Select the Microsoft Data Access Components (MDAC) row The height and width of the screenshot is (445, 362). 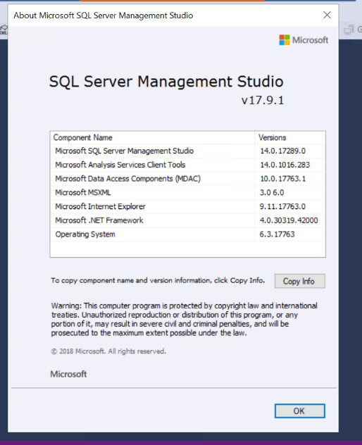[187, 179]
